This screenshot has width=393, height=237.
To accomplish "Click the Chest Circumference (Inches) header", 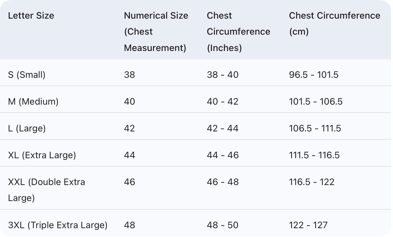I will tap(238, 32).
